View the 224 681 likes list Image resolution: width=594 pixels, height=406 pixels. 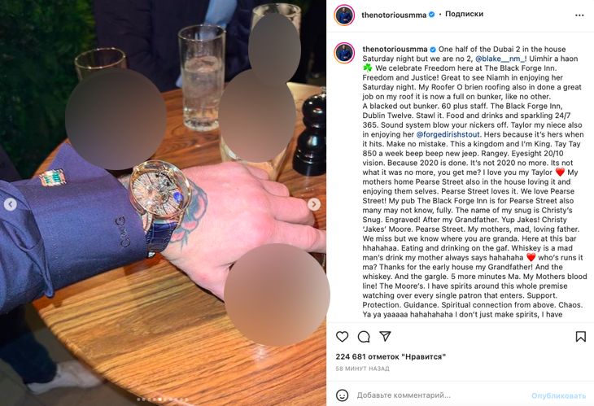tap(391, 356)
